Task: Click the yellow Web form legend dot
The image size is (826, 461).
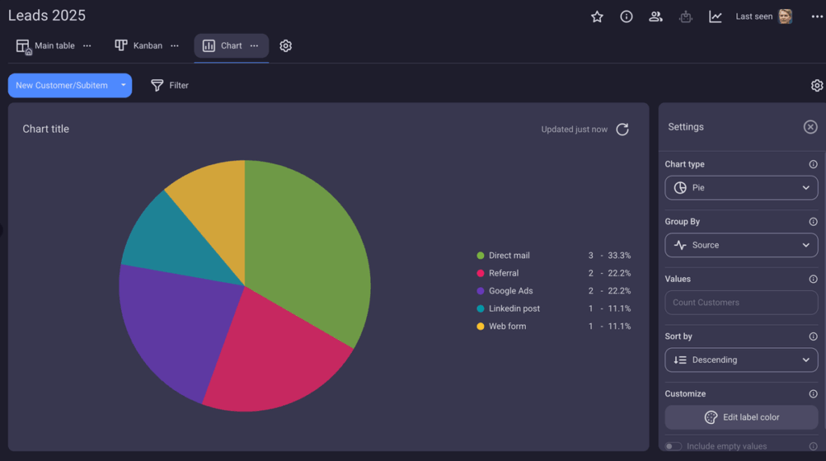Action: point(481,326)
